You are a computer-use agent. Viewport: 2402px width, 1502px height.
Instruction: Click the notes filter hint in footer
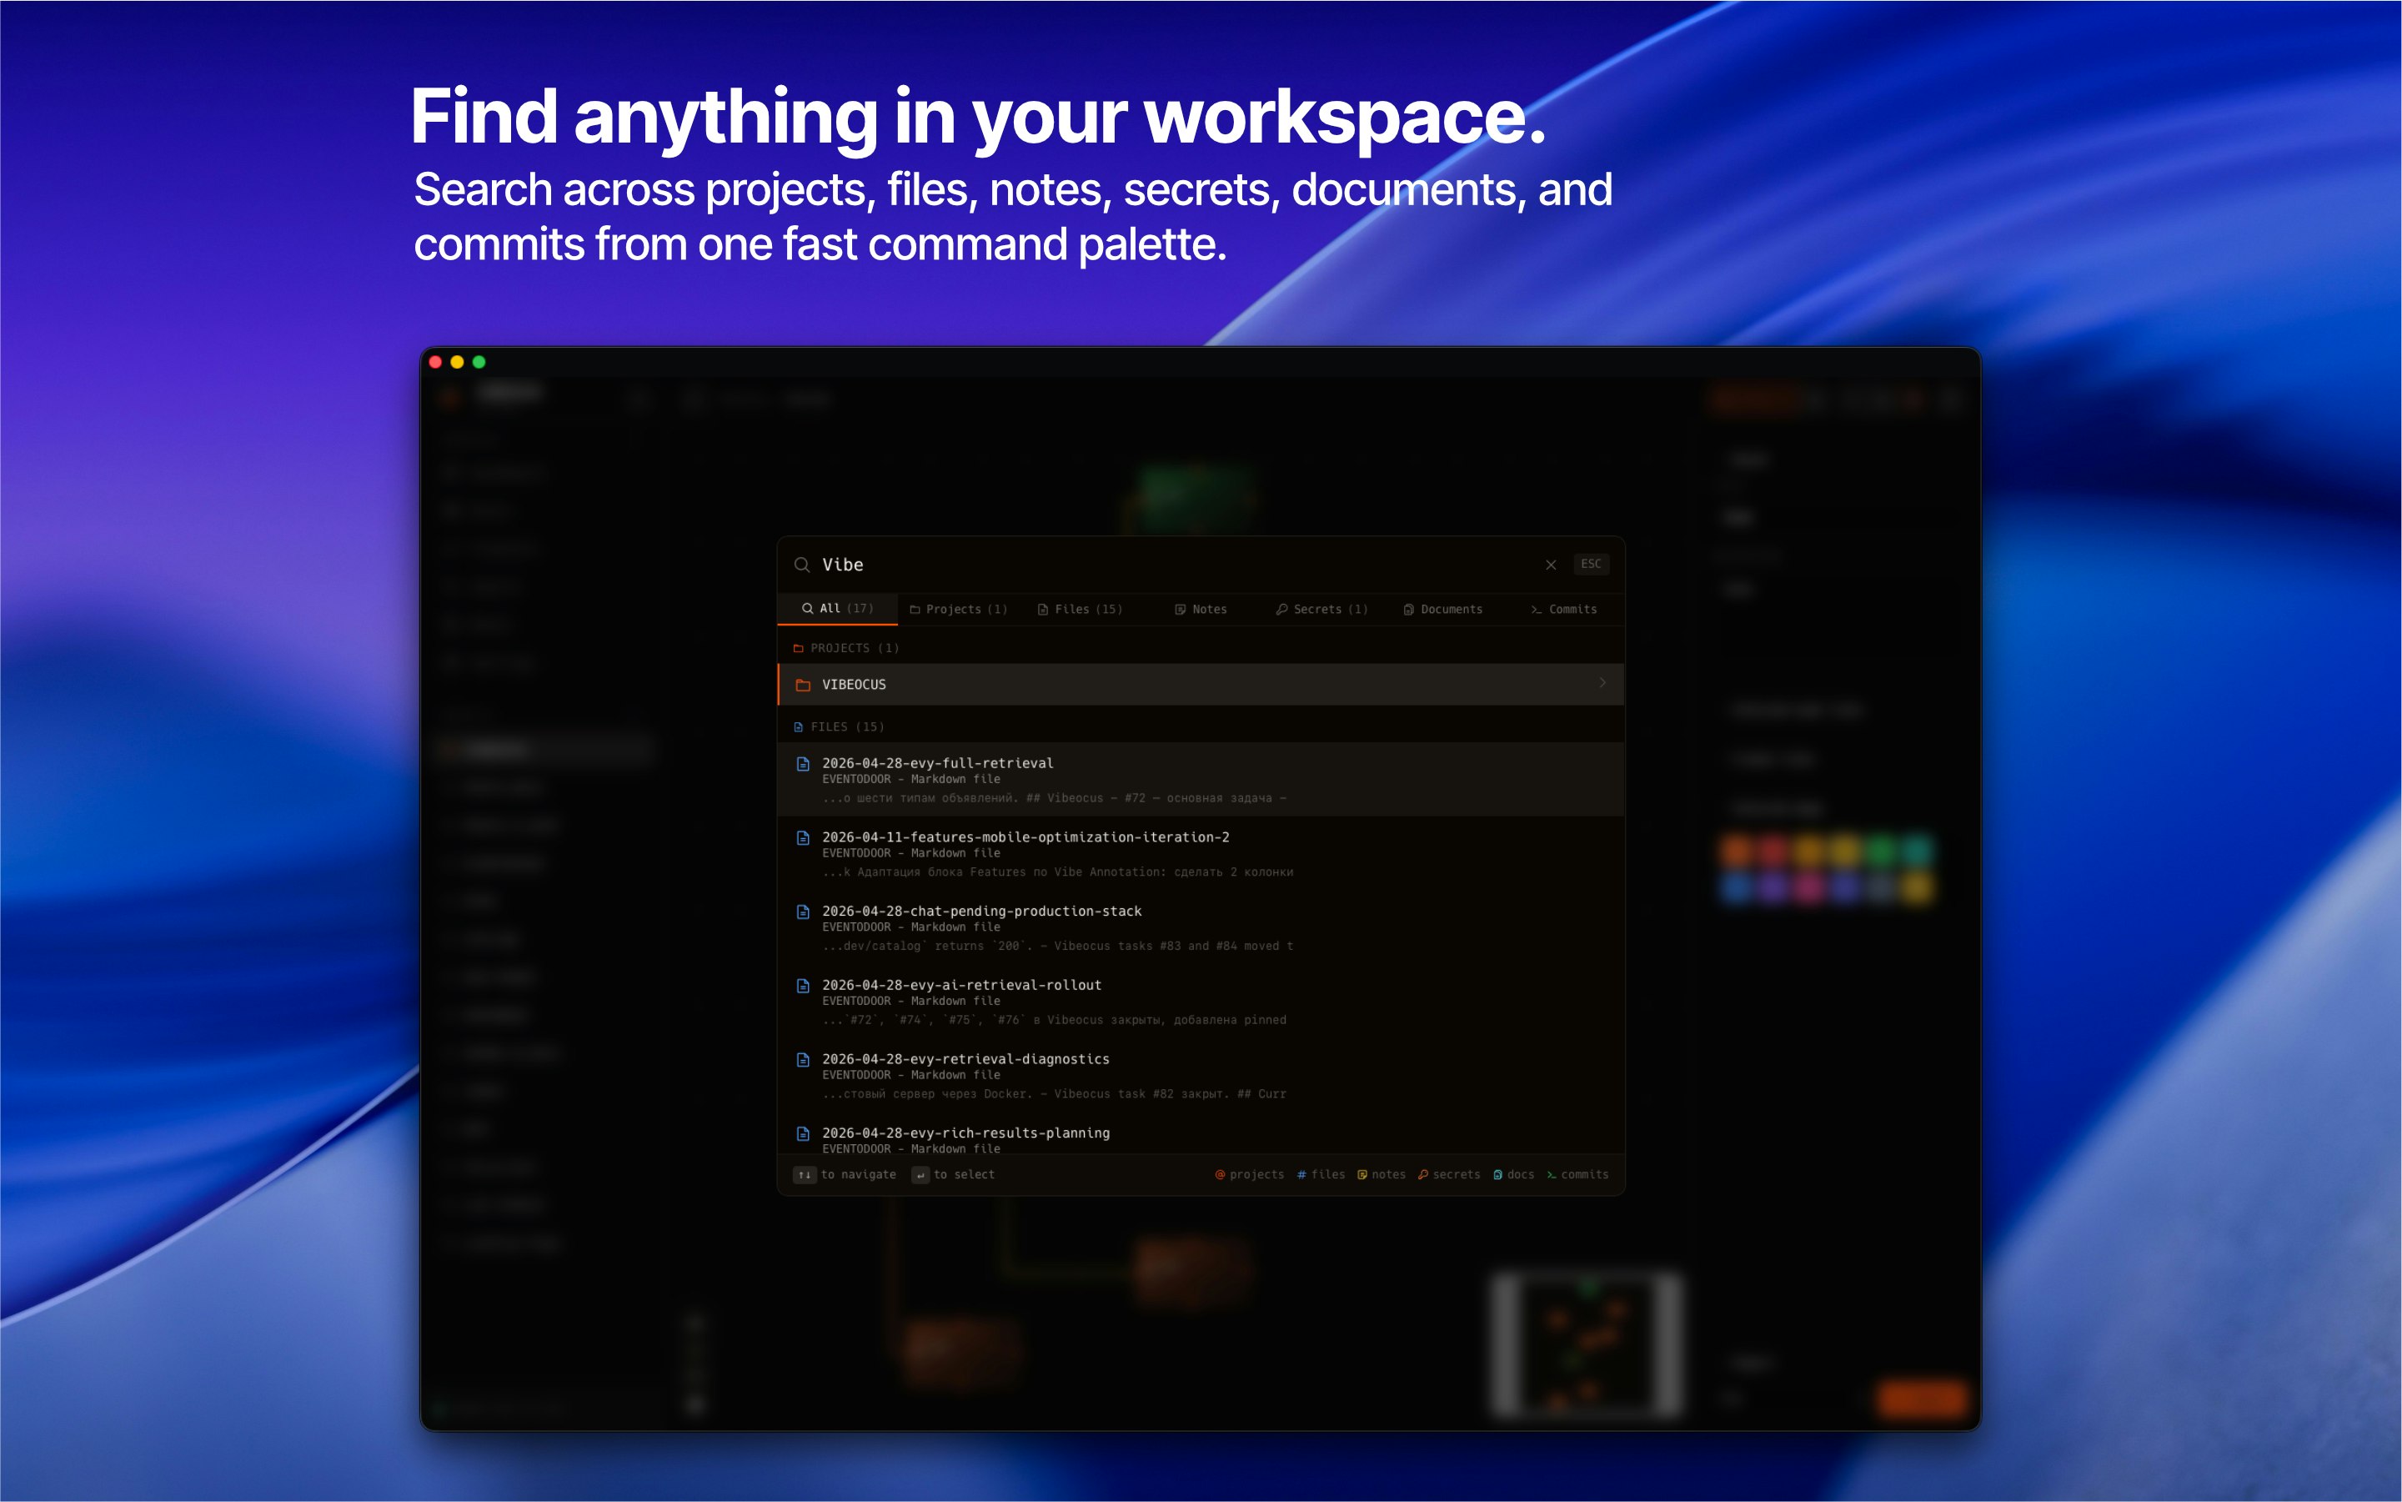coord(1382,1174)
